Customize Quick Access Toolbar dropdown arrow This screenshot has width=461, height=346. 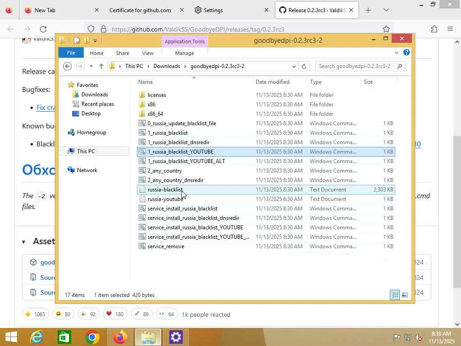[x=95, y=41]
